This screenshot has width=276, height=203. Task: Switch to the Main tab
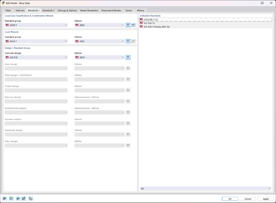coord(8,11)
